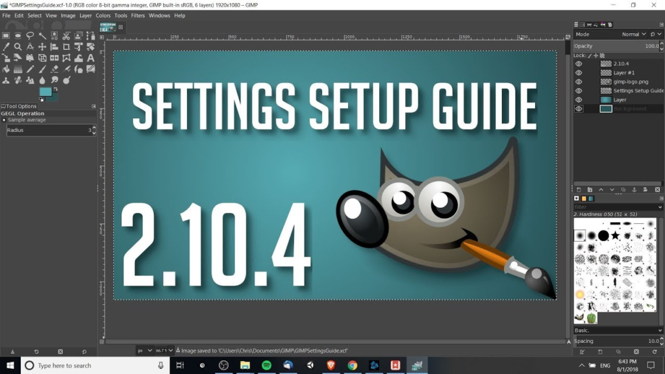Select the Pencil tool

point(30,69)
